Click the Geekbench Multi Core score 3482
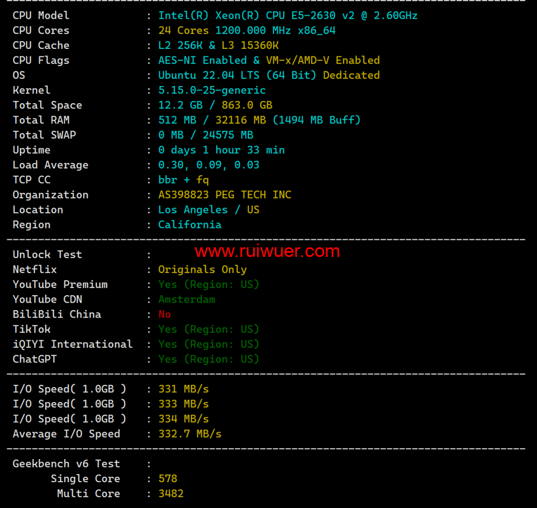 171,493
